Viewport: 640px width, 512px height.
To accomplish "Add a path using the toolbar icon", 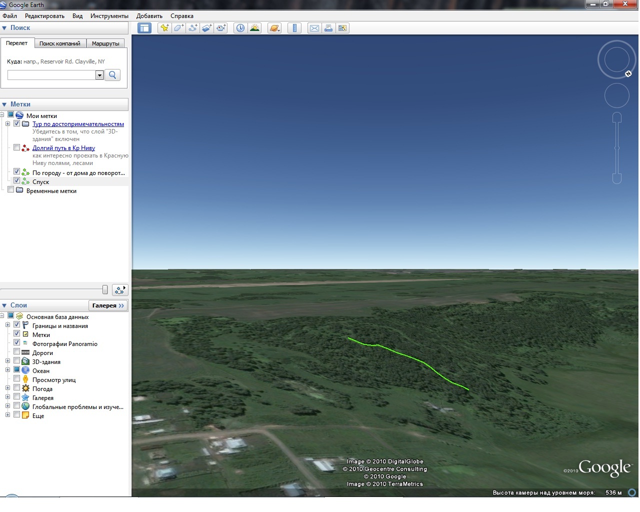I will click(192, 28).
